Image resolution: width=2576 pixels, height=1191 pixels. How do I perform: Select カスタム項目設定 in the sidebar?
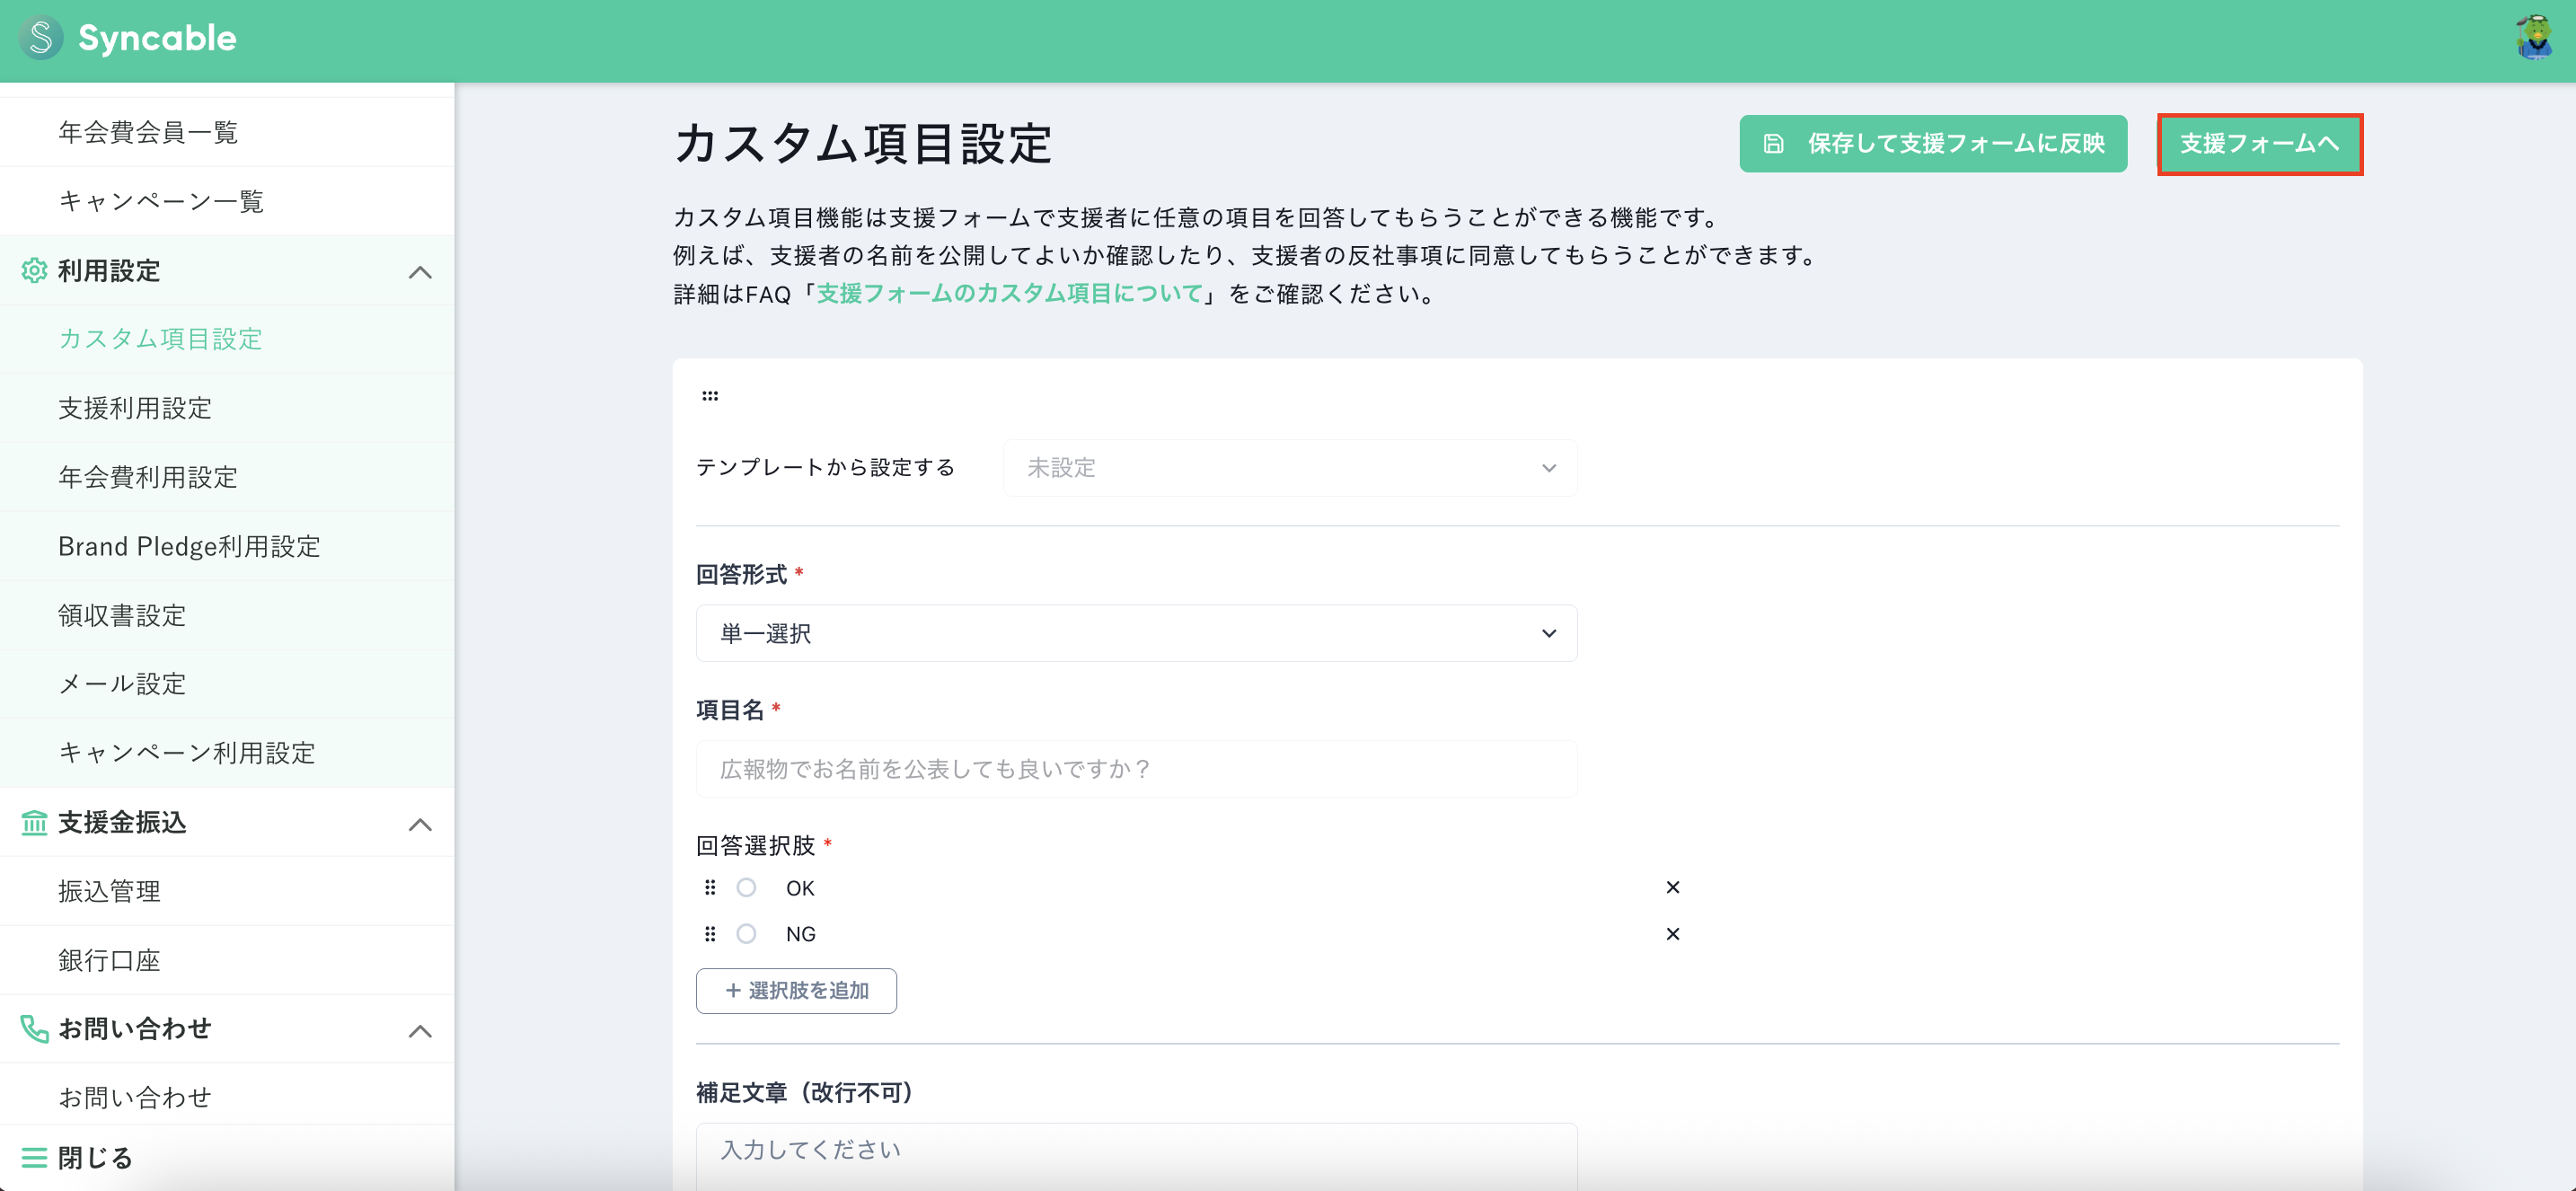(x=160, y=339)
